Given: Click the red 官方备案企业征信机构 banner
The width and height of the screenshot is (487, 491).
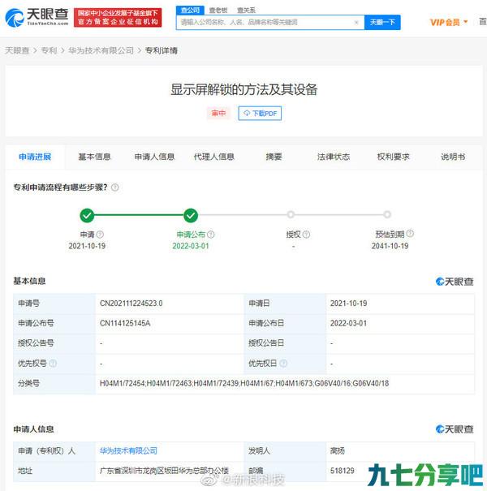Looking at the screenshot, I should click(118, 18).
